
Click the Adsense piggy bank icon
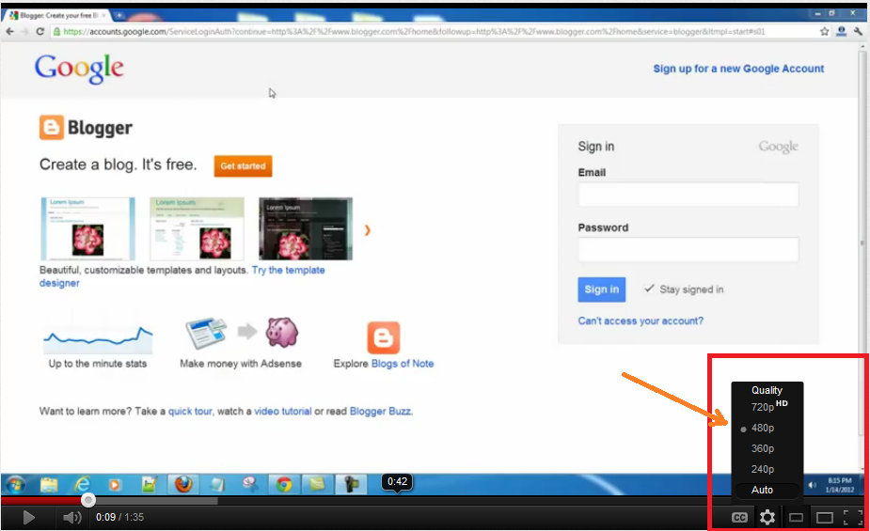click(281, 332)
